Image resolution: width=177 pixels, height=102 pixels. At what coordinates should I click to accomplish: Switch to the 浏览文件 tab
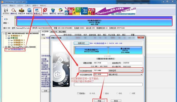coord(54,32)
